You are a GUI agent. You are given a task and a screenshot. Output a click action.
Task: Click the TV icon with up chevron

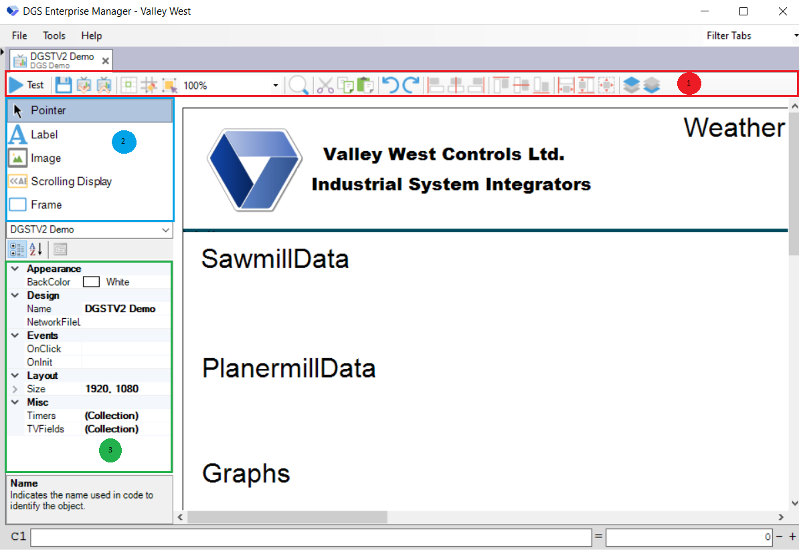(104, 85)
